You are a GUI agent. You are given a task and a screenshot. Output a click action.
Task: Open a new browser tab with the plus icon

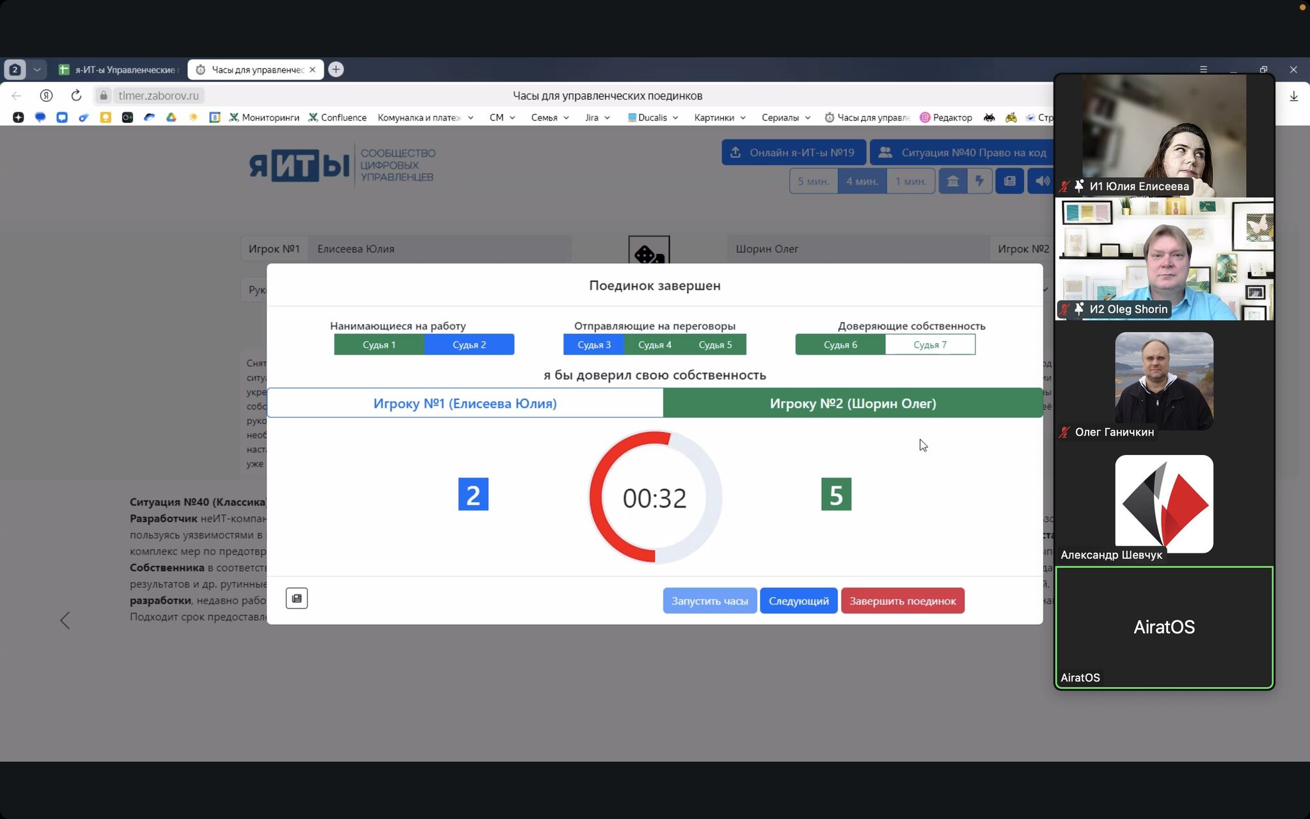[336, 69]
